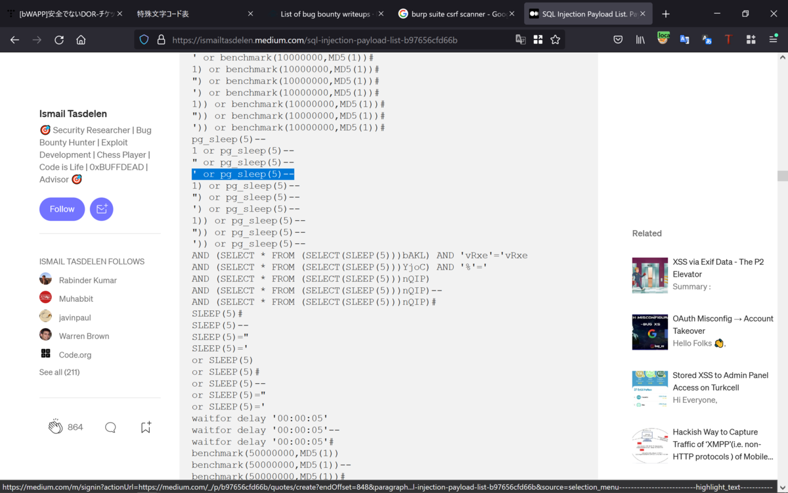This screenshot has height=493, width=788.
Task: Open a new browser tab
Action: tap(666, 14)
